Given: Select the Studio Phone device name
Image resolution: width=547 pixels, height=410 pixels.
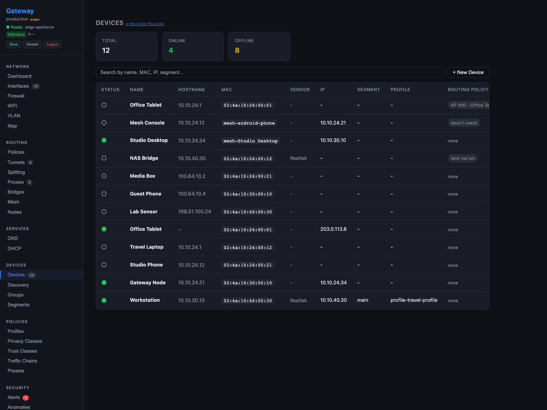Looking at the screenshot, I should click(x=146, y=265).
